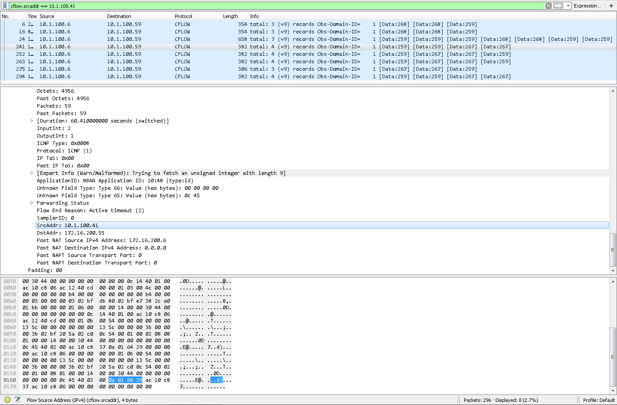
Task: Click Profile: Default in the status bar
Action: [599, 400]
